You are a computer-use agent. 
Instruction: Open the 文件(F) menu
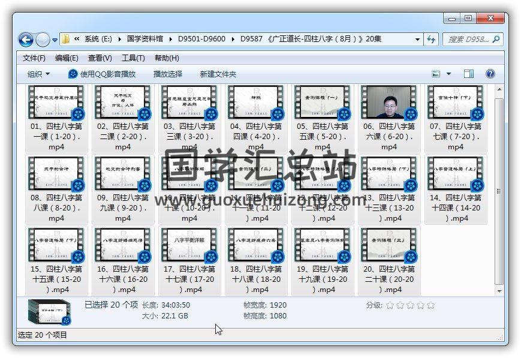(x=34, y=58)
